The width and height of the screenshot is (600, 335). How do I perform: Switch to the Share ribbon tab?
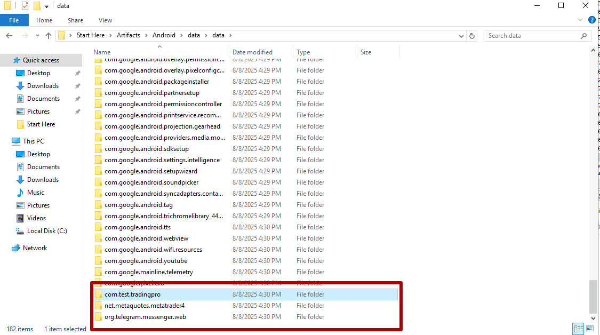click(x=75, y=20)
